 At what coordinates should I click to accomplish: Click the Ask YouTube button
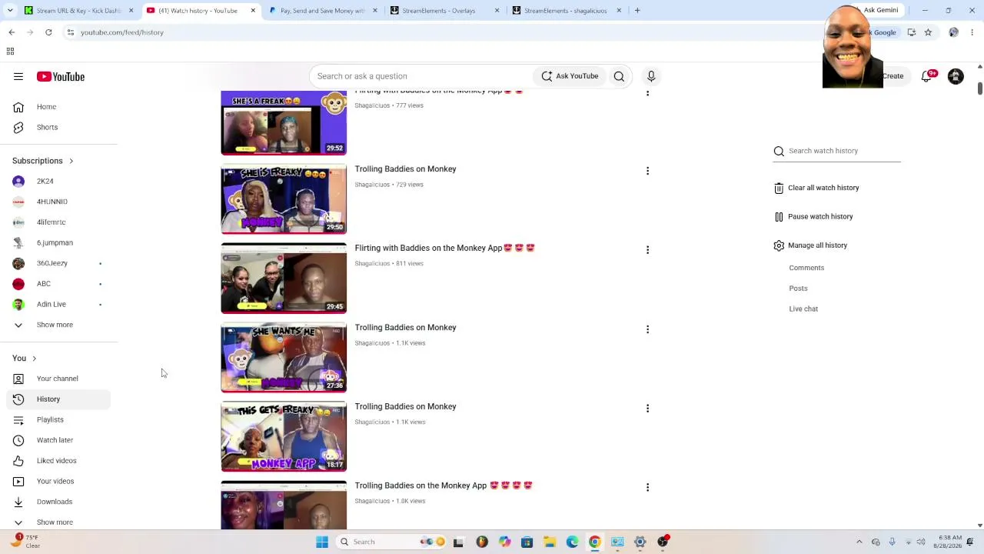(x=570, y=76)
